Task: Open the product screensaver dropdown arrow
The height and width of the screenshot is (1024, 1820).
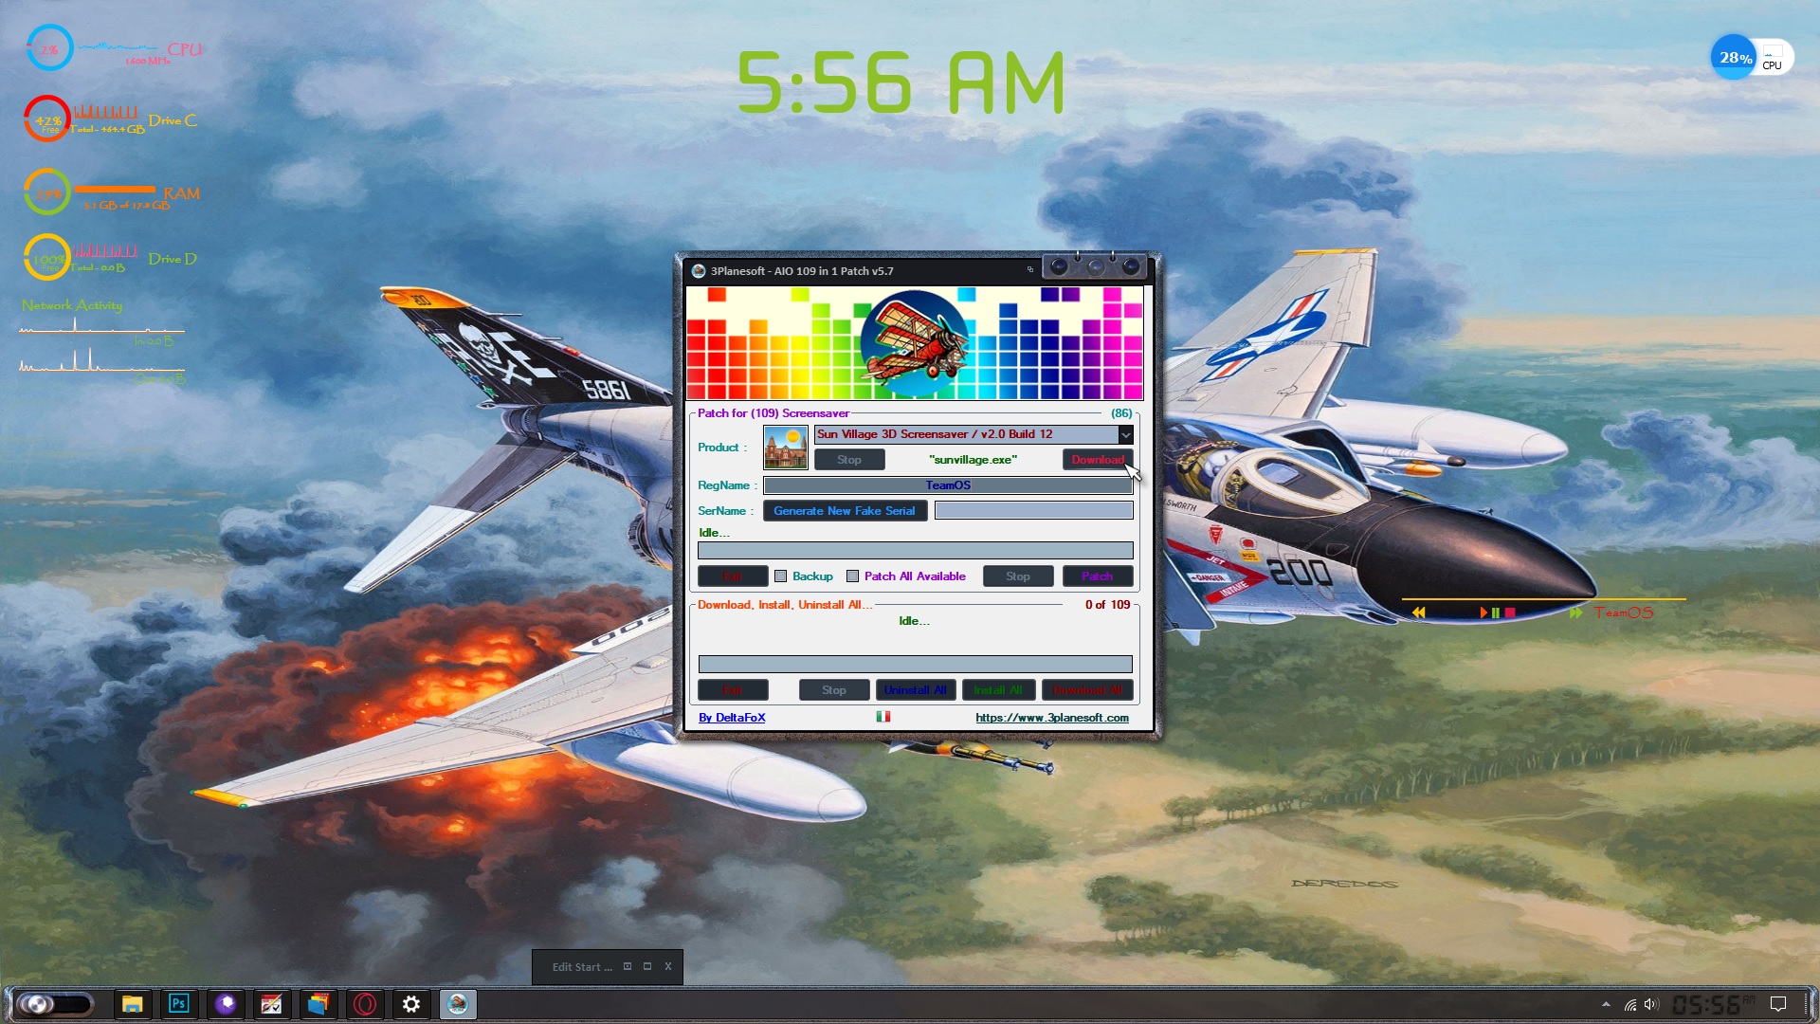Action: (x=1125, y=434)
